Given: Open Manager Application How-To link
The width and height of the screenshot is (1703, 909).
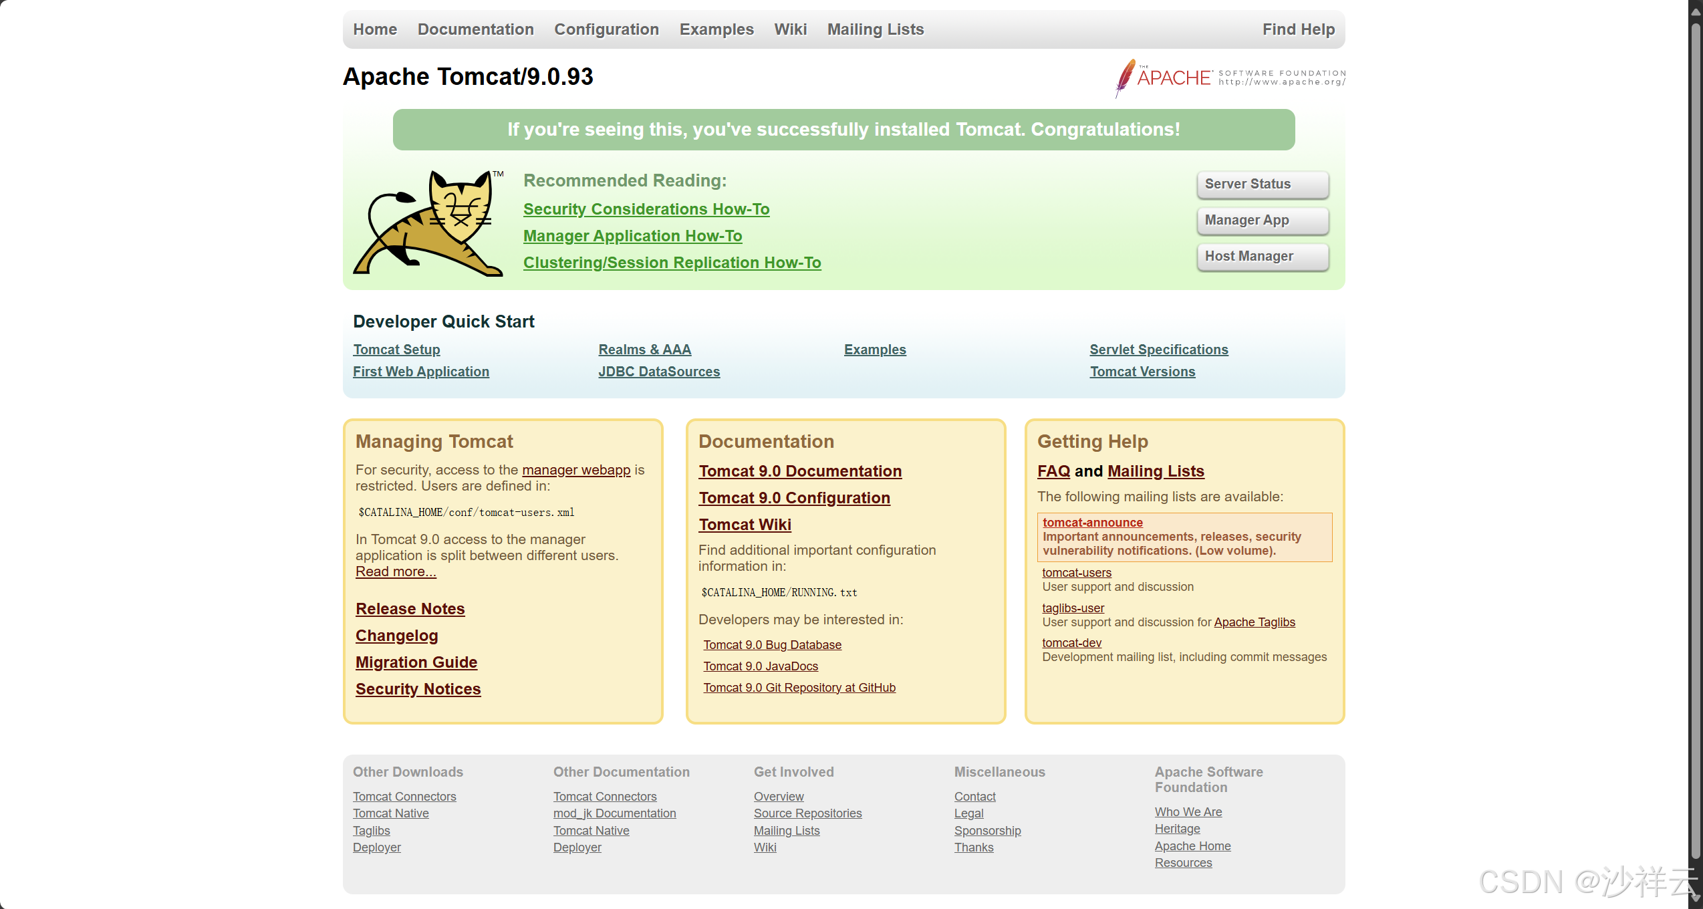Looking at the screenshot, I should pos(633,236).
